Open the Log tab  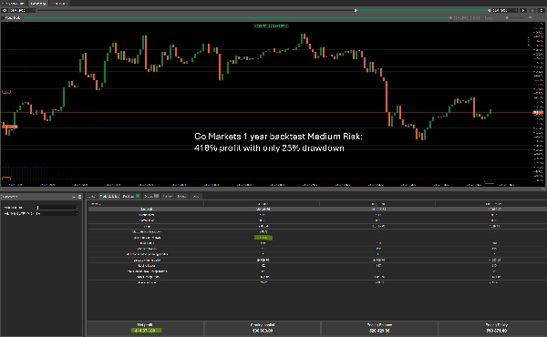196,196
